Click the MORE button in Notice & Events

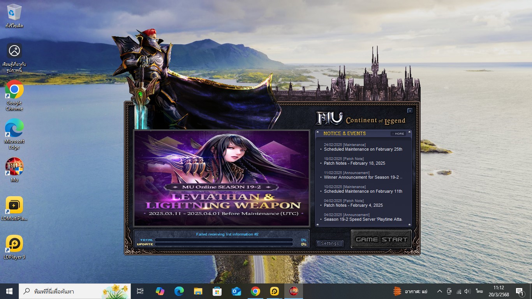pyautogui.click(x=398, y=134)
